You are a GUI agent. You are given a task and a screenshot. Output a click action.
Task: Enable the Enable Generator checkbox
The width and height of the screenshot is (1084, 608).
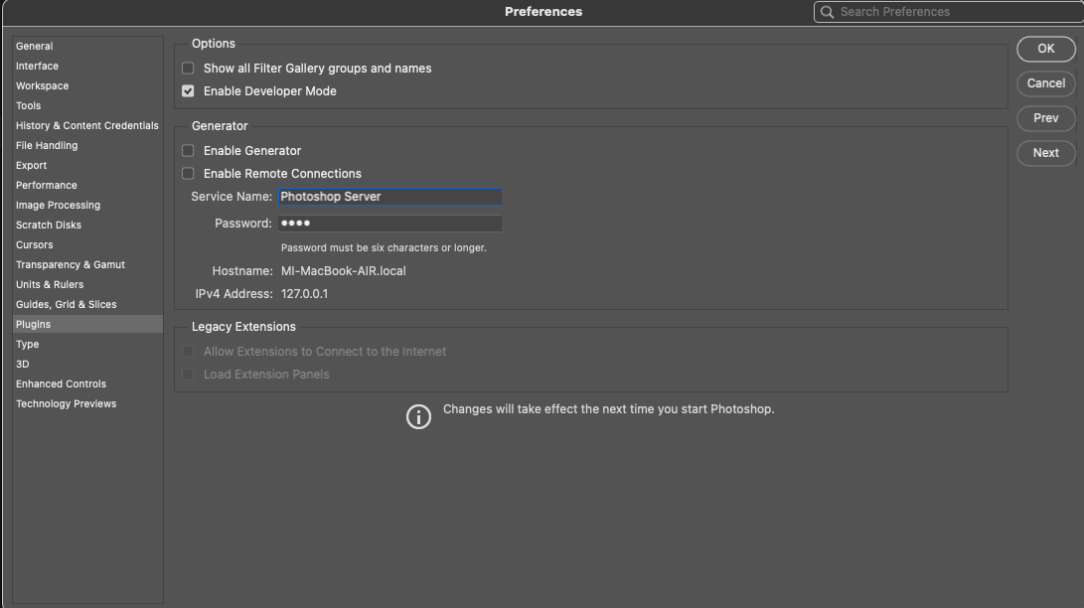pos(188,151)
